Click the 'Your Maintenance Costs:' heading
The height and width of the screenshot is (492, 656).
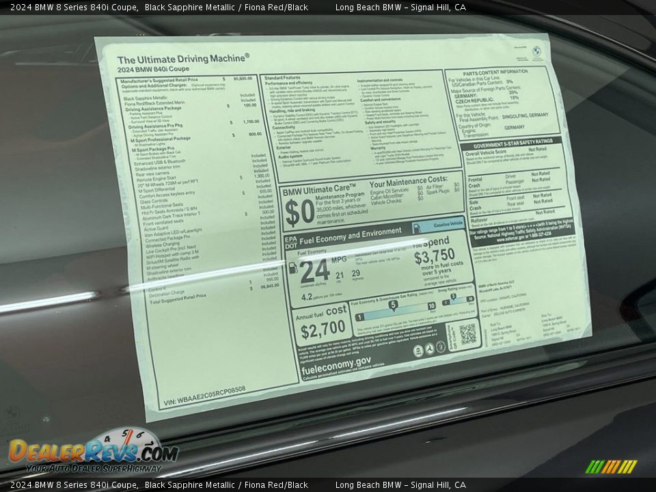(409, 182)
